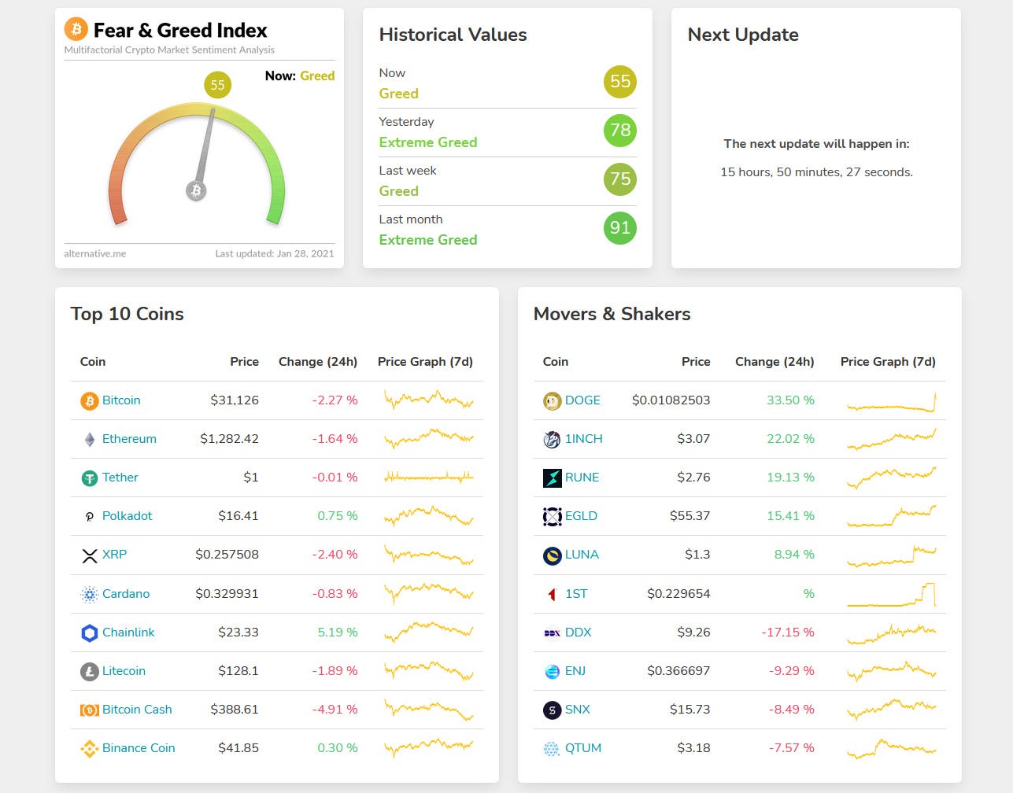Viewport: 1013px width, 793px height.
Task: Click the Litecoin coin icon
Action: tap(90, 671)
